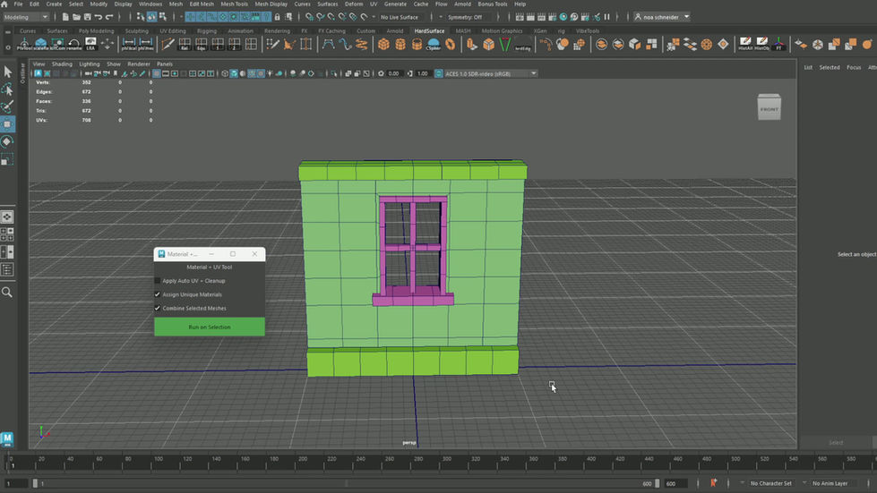Switch to the UV Editing shelf tab
Image resolution: width=877 pixels, height=493 pixels.
tap(172, 30)
